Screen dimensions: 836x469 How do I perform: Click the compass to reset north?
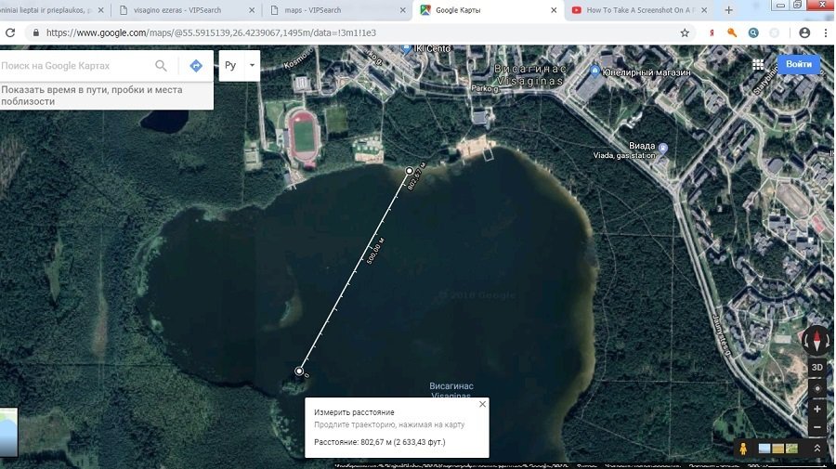tap(816, 341)
